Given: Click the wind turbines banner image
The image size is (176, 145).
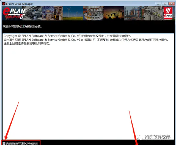Looking at the screenshot, I should coord(73,13).
